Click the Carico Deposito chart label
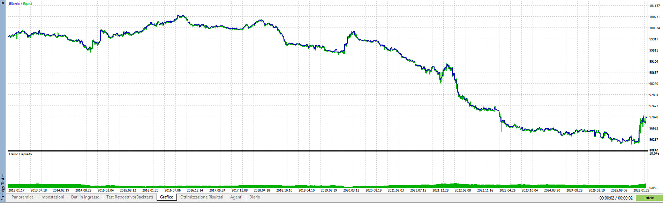663x203 pixels. pyautogui.click(x=20, y=154)
